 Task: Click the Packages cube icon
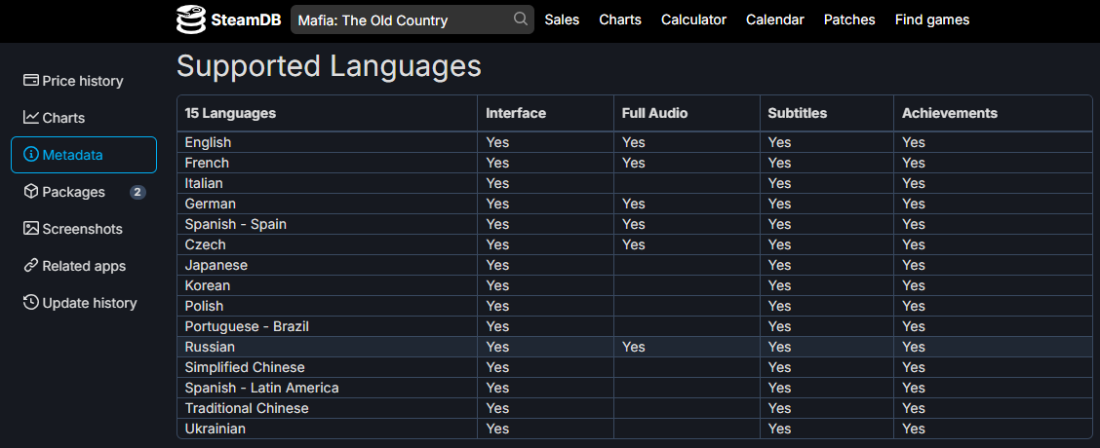(x=31, y=192)
